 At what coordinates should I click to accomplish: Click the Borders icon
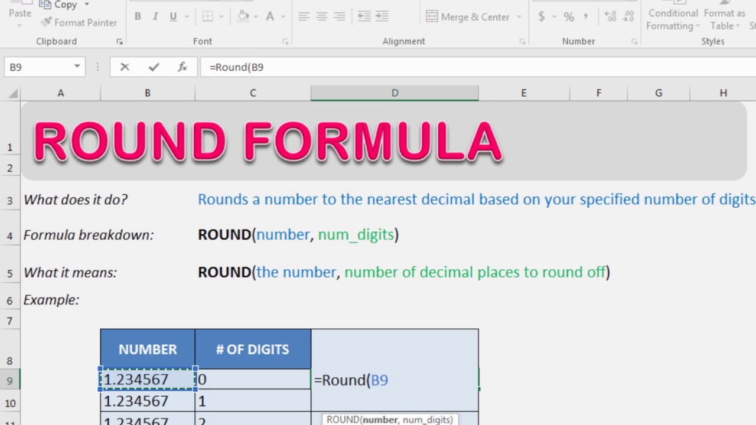point(208,17)
